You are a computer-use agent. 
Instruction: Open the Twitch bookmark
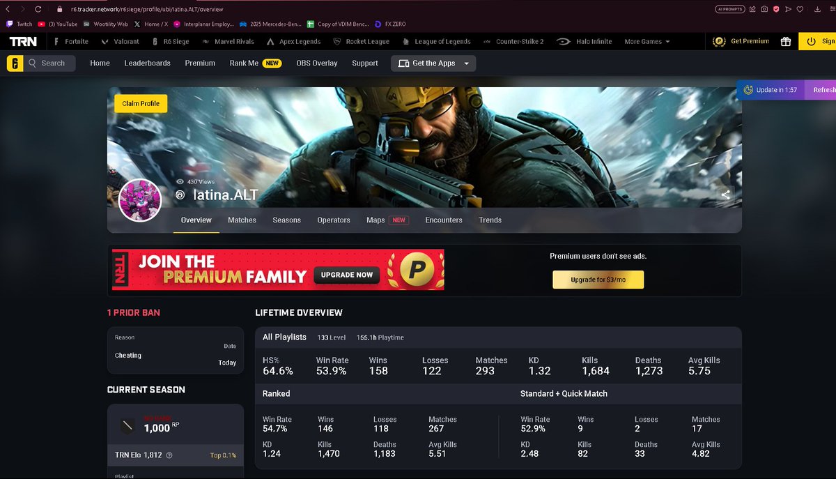(x=20, y=24)
